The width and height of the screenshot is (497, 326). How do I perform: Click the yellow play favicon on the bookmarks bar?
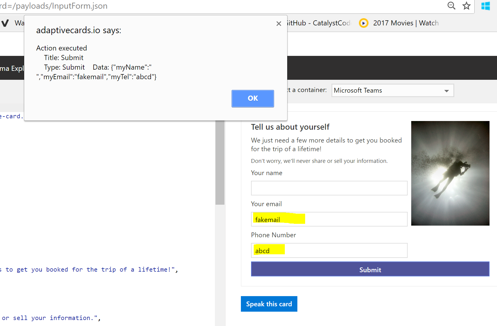(x=364, y=23)
